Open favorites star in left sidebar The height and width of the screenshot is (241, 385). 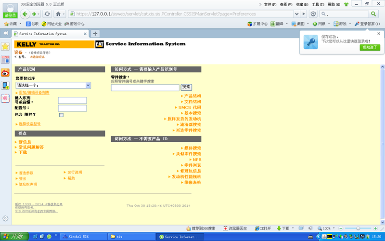tap(5, 46)
